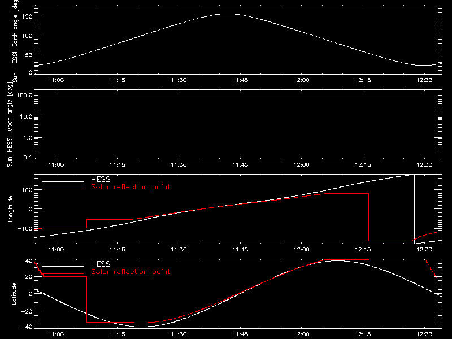Select Solar reflection point legend in Latitude plot

tap(131, 272)
